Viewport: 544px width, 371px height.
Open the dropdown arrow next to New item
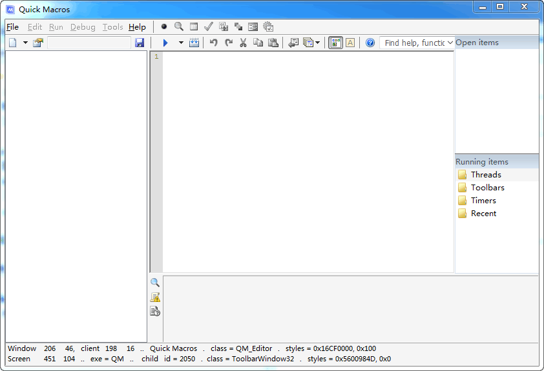point(25,43)
